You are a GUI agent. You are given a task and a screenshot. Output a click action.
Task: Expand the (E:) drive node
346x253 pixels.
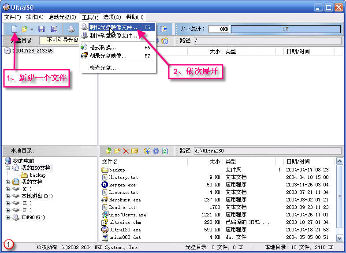tap(8, 203)
